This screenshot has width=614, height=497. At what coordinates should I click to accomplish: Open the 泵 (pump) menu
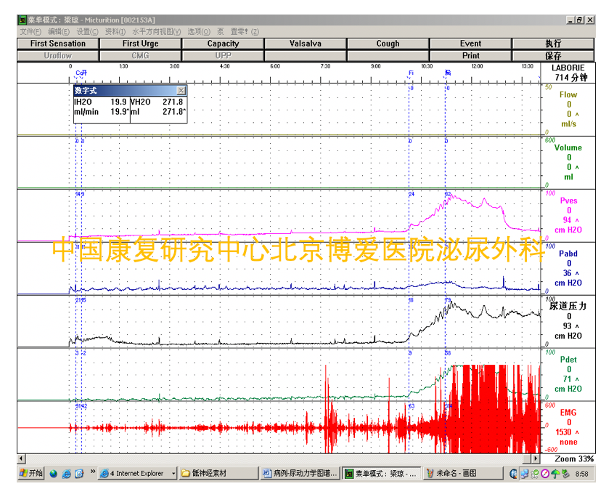pos(221,32)
